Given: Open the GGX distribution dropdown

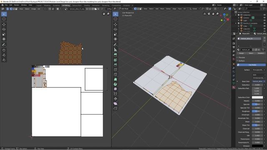Looking at the screenshot, I should [x=259, y=75].
